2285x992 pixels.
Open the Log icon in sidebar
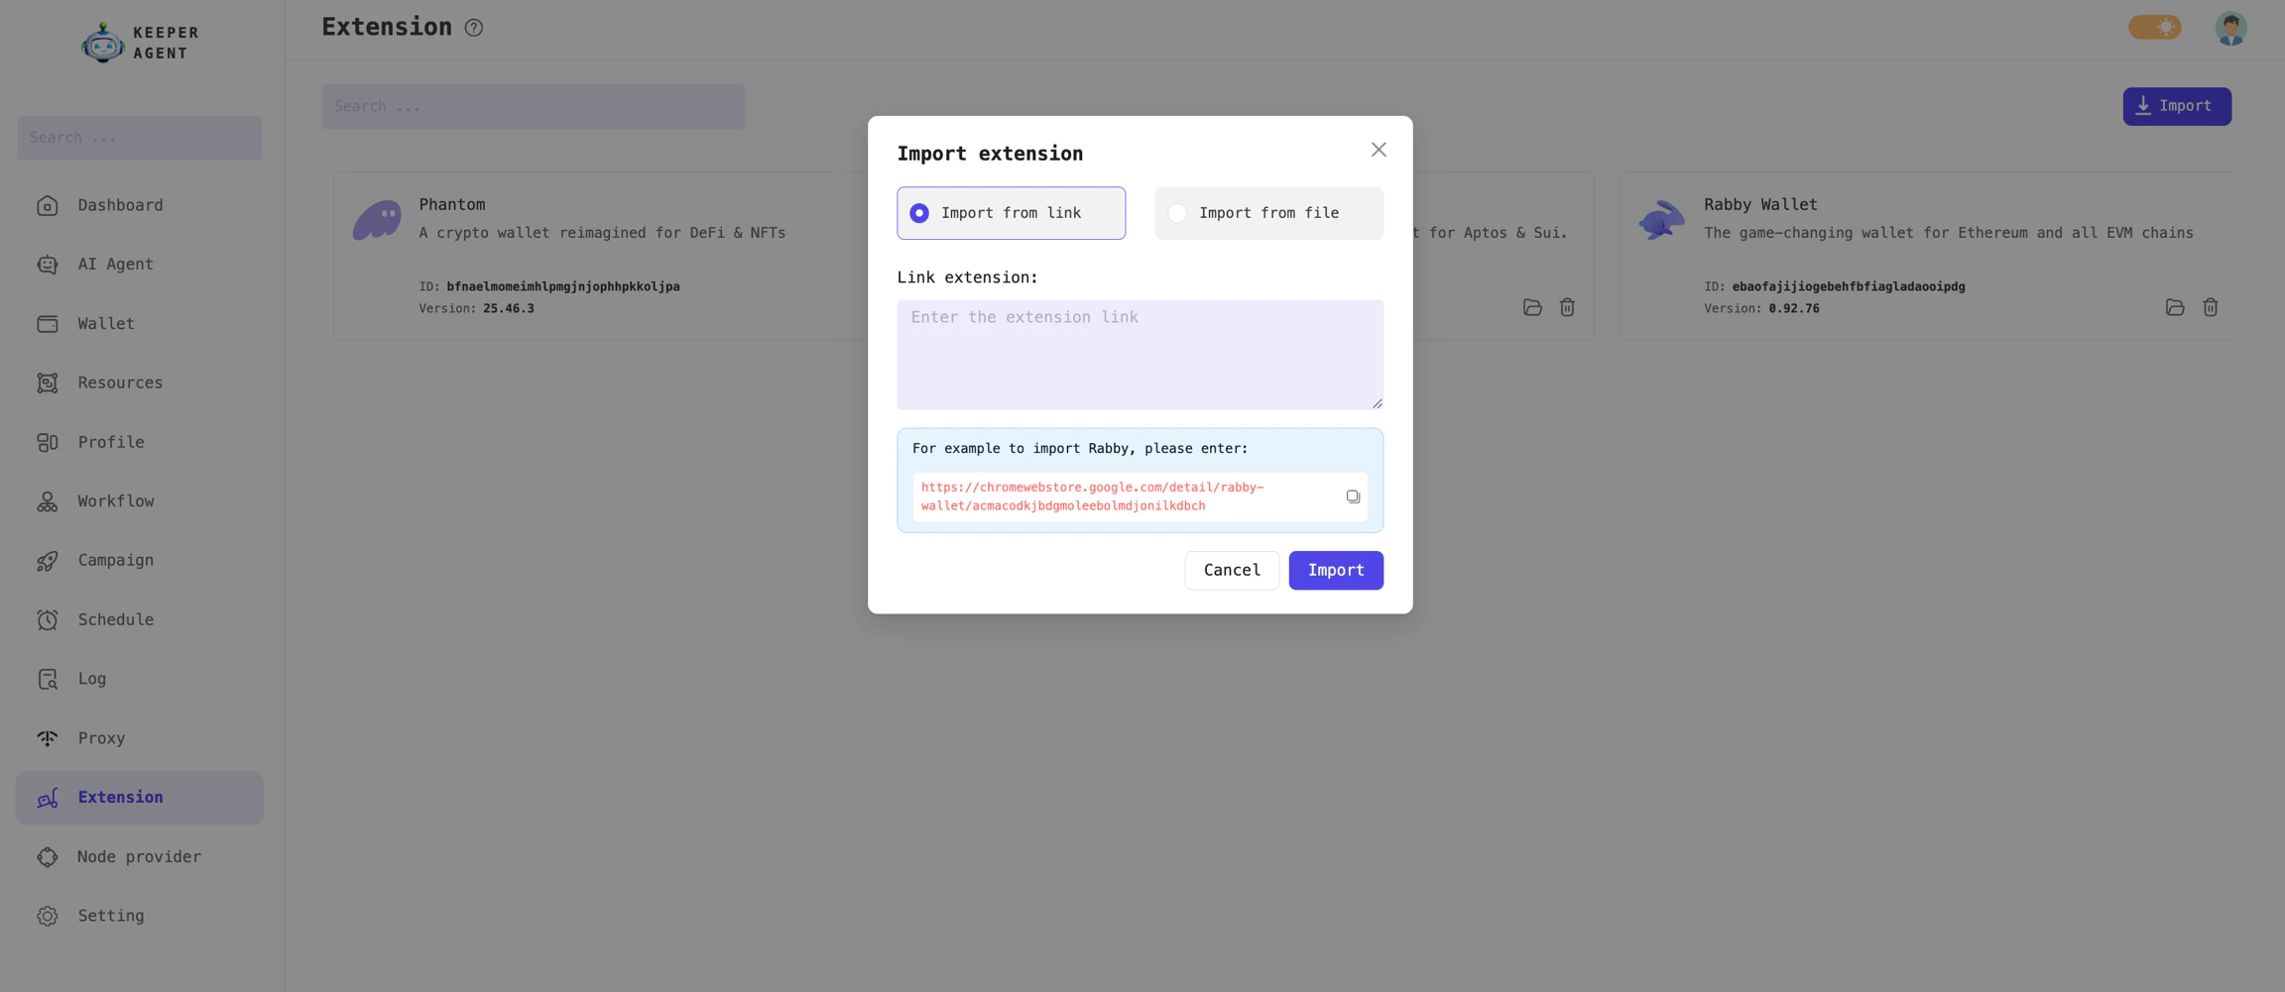[48, 679]
